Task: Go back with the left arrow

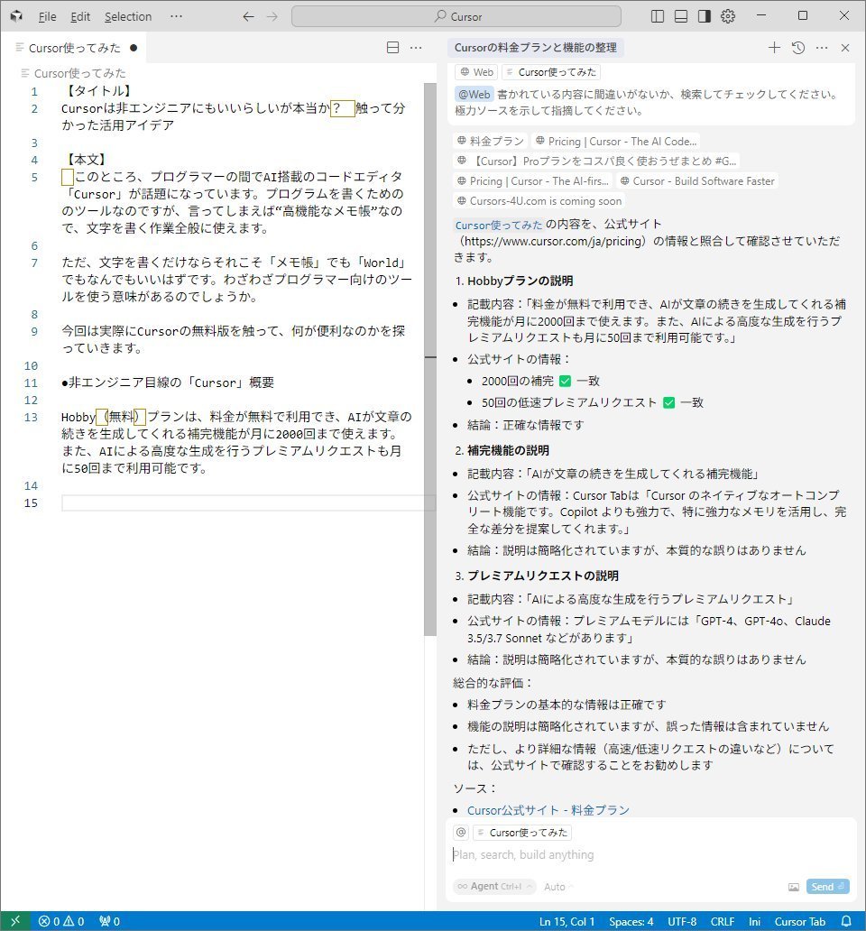Action: pos(249,16)
